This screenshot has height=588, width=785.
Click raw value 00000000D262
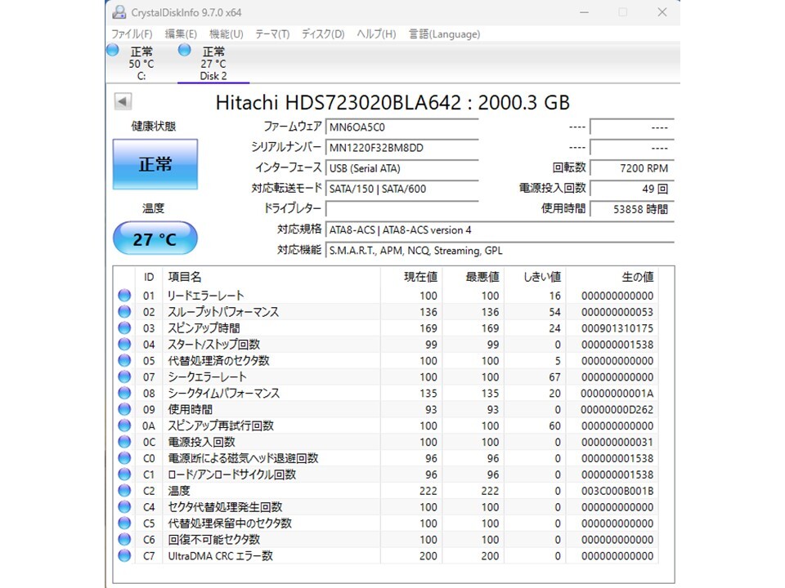(617, 409)
